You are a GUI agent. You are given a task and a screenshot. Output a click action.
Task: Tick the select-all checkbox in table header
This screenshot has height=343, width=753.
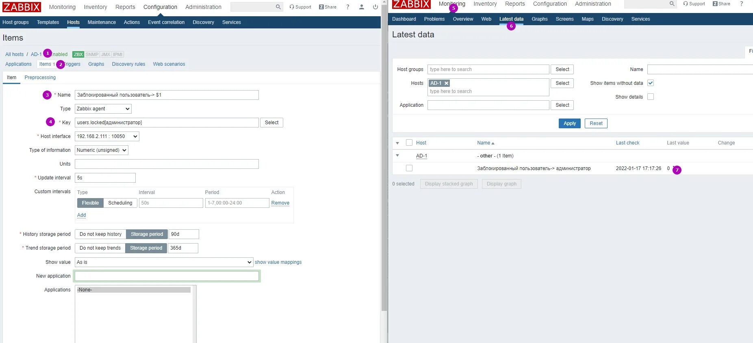pos(409,142)
